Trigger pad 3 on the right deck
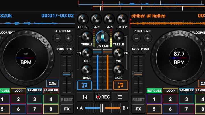Viewport: 205px width, 115px height. 186,99
